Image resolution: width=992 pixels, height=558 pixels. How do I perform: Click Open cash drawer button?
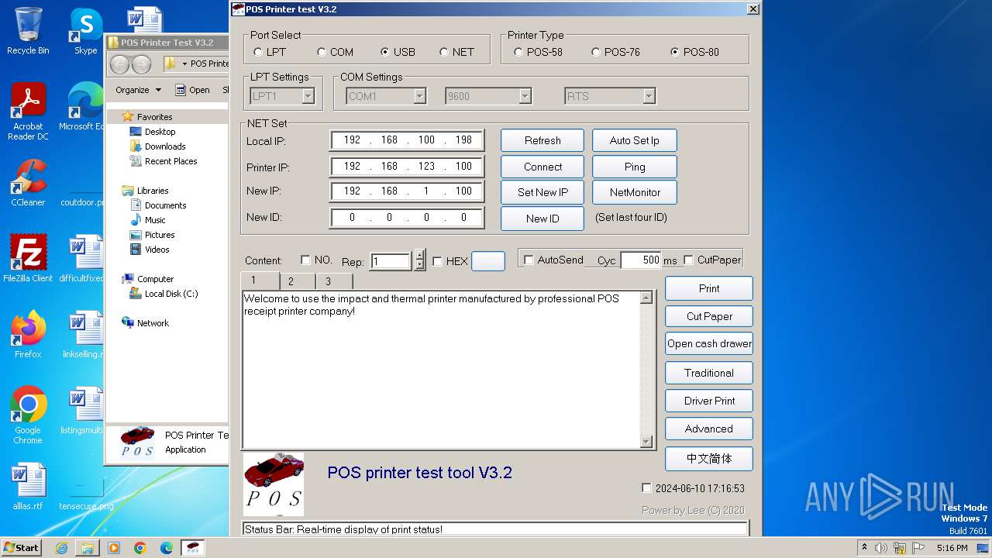pos(709,344)
